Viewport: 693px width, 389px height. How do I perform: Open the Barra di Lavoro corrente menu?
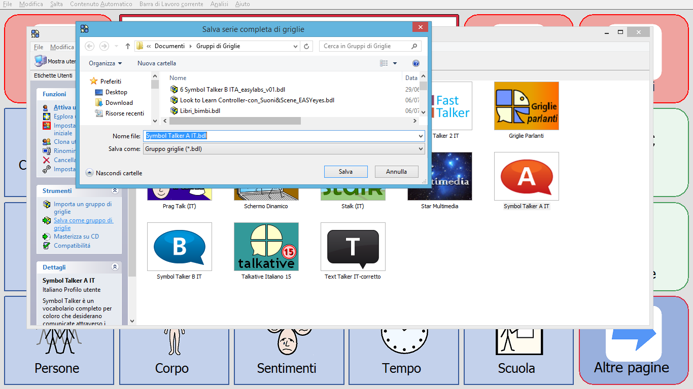click(x=171, y=4)
